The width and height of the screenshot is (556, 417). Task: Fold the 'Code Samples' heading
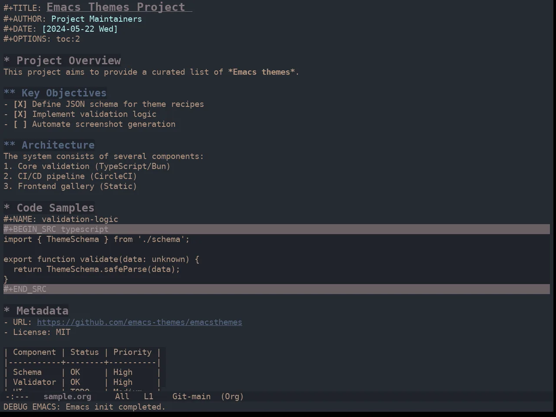click(7, 208)
